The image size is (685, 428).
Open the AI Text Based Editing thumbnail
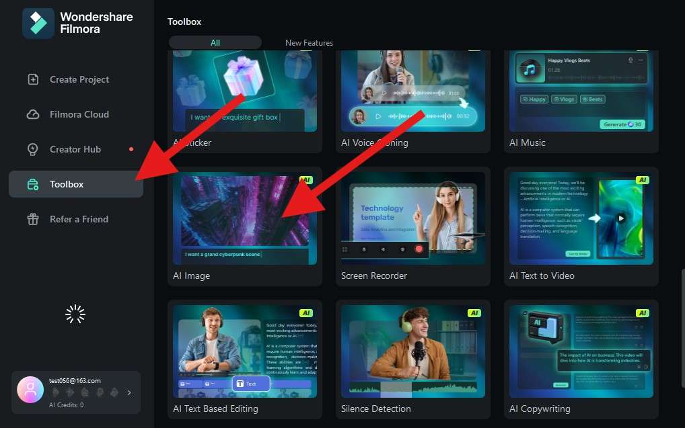pyautogui.click(x=245, y=351)
